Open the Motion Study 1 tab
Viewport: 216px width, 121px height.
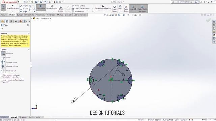(35, 117)
